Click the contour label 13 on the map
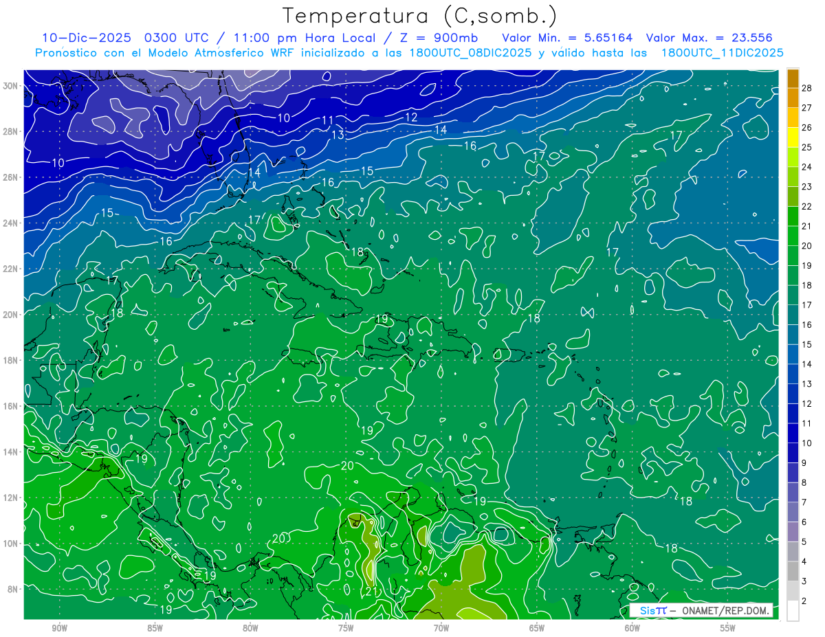Viewport: 825px width, 637px height. coord(338,135)
